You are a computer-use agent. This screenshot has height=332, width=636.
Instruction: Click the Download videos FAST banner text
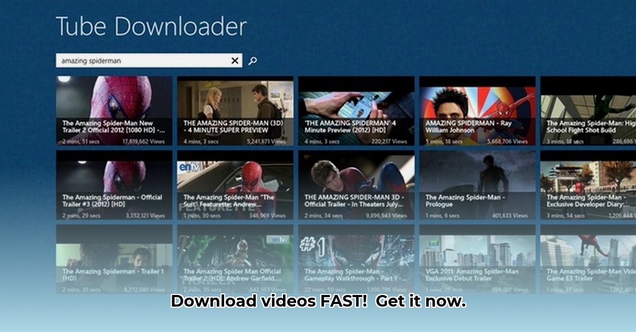pos(318,302)
